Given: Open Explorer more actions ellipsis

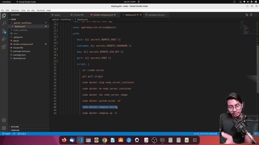Looking at the screenshot, I should 45,15.
